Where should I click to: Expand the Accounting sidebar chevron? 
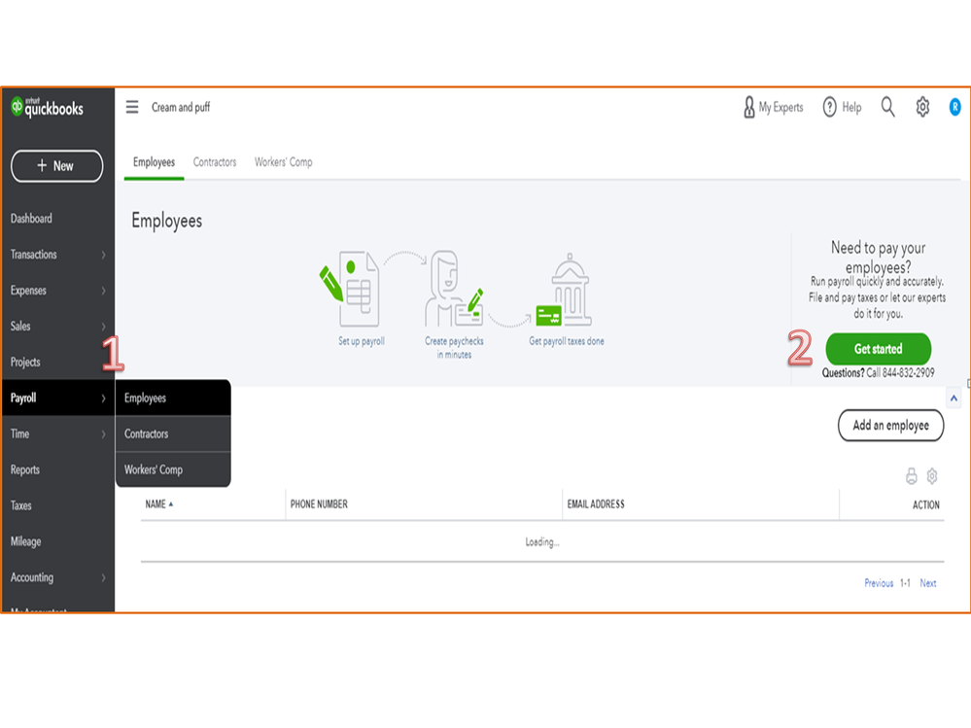103,577
